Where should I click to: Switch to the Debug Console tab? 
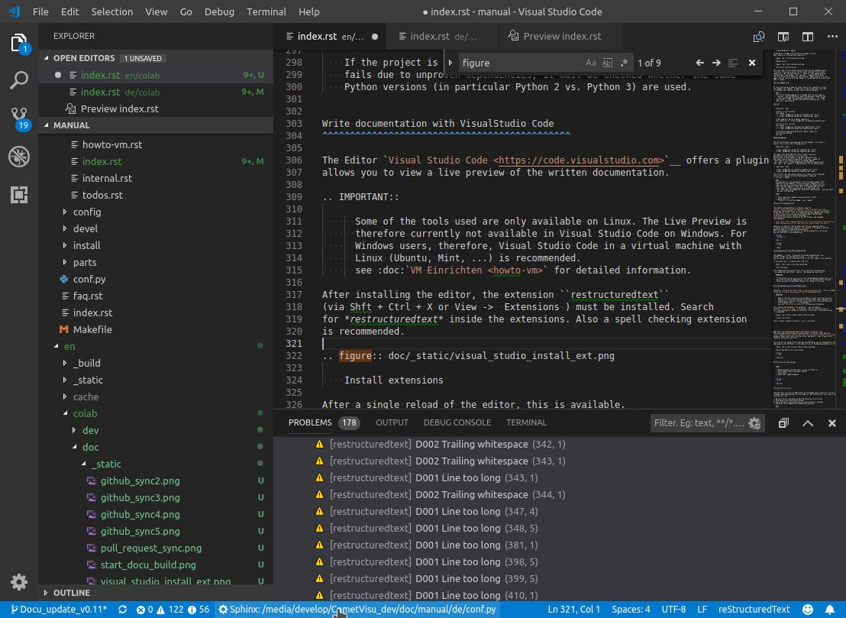click(457, 422)
